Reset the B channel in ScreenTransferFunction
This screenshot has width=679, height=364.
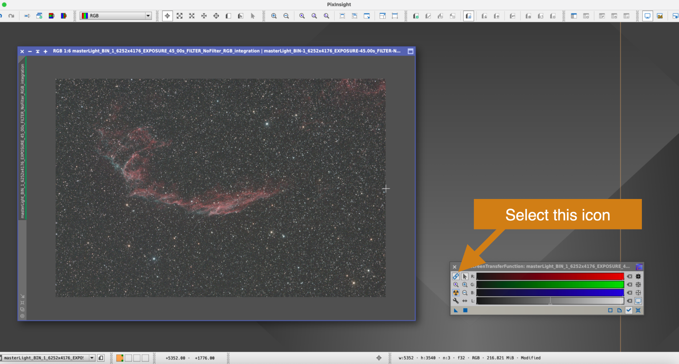click(x=629, y=293)
